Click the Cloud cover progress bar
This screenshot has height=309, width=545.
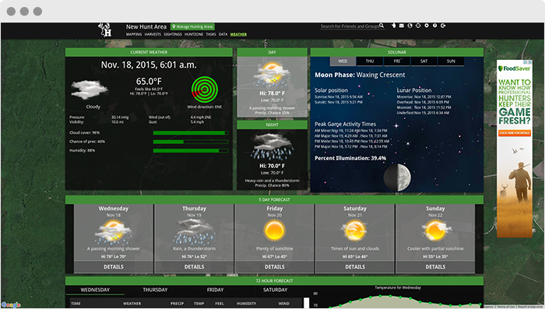(191, 133)
